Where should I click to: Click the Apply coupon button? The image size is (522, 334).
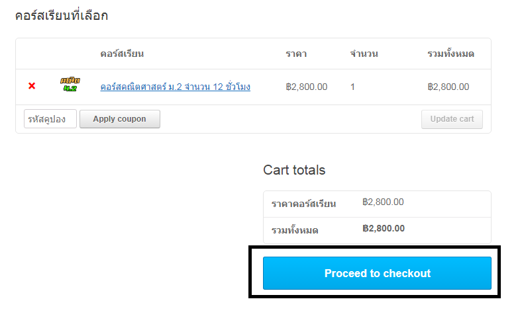pyautogui.click(x=120, y=119)
